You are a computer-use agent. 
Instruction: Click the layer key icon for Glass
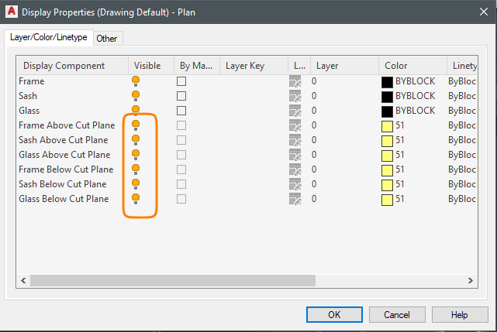click(x=295, y=111)
